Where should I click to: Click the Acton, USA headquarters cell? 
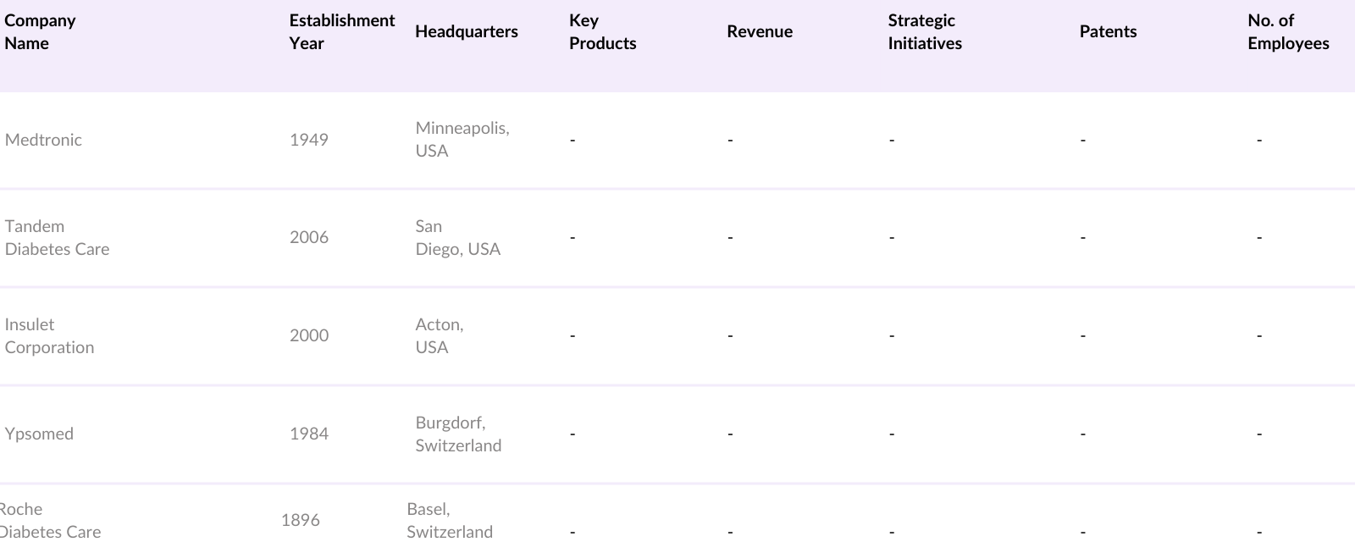pyautogui.click(x=439, y=336)
